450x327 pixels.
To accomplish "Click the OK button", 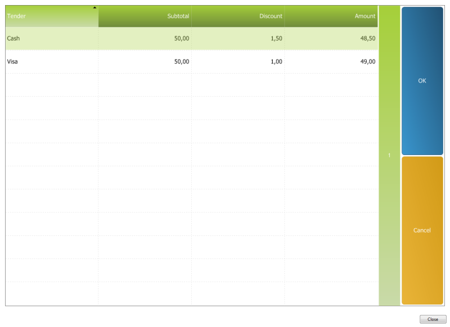I will pos(422,80).
